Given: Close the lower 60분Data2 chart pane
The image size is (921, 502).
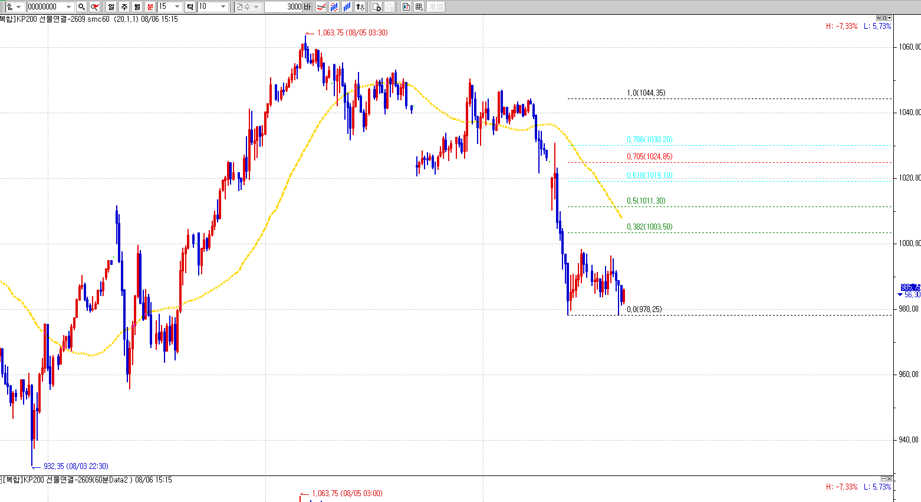Looking at the screenshot, I should pyautogui.click(x=890, y=478).
